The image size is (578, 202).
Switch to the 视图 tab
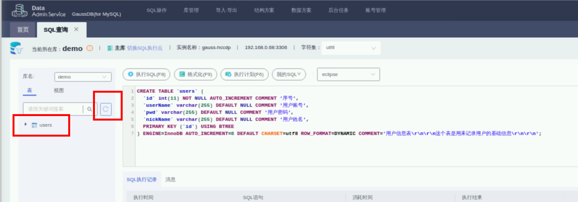(59, 90)
